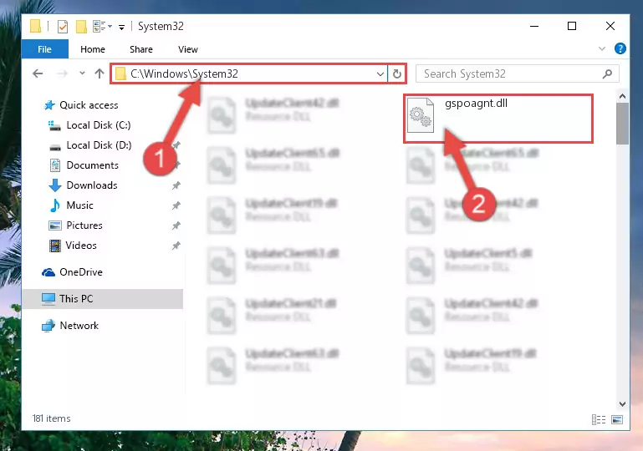Screen dimensions: 643x451
Task: Switch to the Home ribbon tab
Action: click(x=93, y=49)
